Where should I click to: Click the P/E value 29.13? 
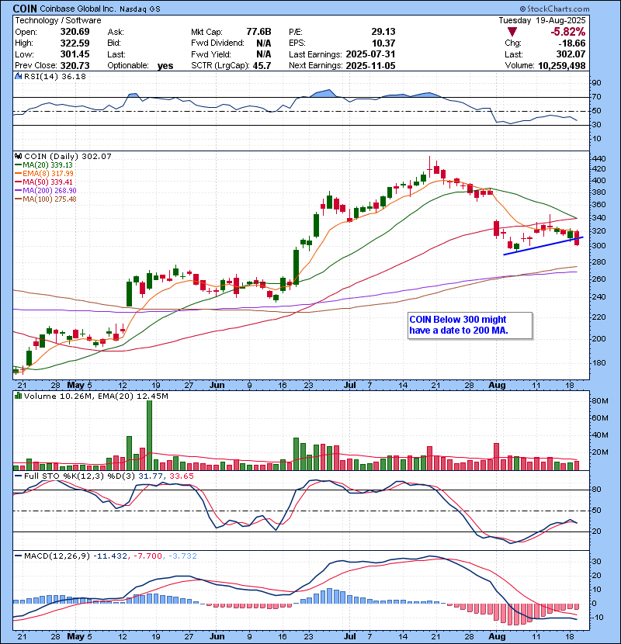383,32
